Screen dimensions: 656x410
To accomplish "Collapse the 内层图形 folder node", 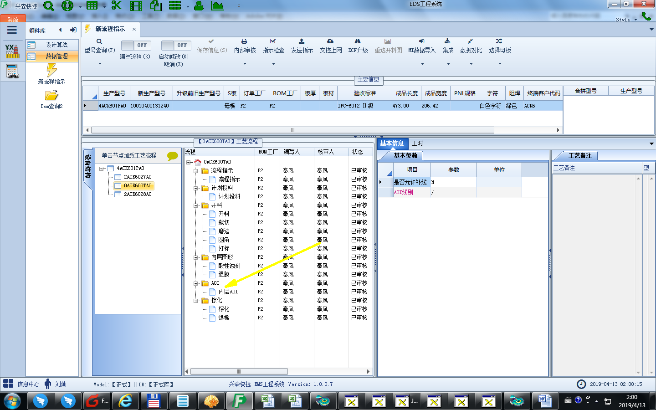I will pyautogui.click(x=196, y=257).
